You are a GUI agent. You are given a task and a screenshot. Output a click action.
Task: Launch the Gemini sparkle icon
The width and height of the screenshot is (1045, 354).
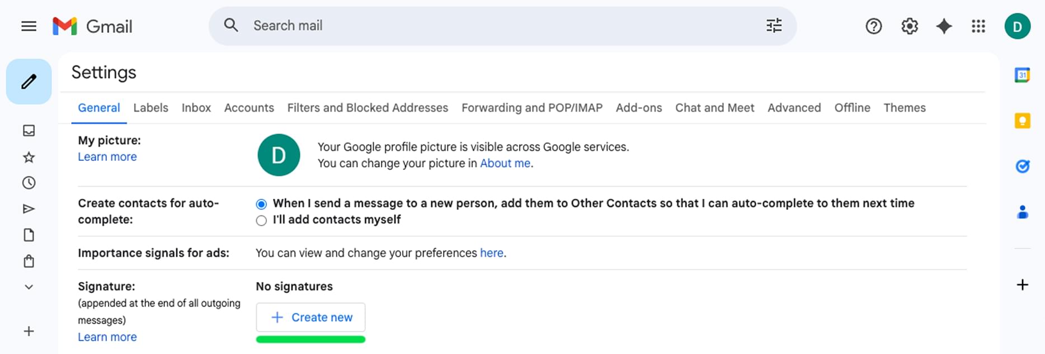(944, 26)
